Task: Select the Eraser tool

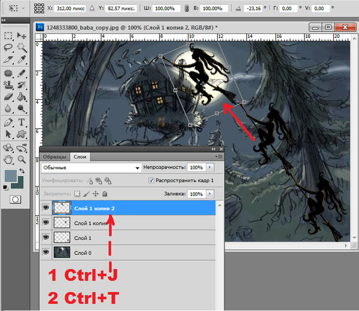Action: point(8,96)
